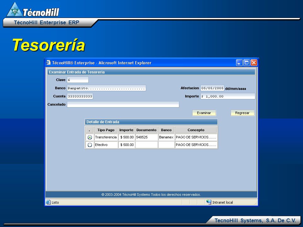Image resolution: width=303 pixels, height=227 pixels.
Task: Click the Documento column header
Action: [x=146, y=130]
